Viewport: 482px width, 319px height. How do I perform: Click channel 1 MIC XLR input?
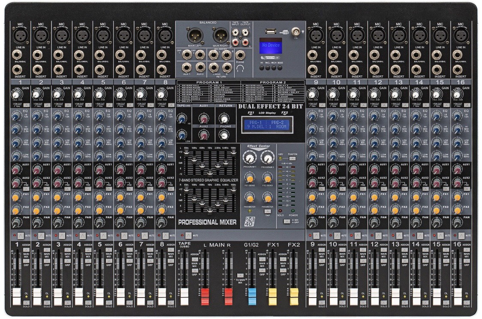point(20,36)
